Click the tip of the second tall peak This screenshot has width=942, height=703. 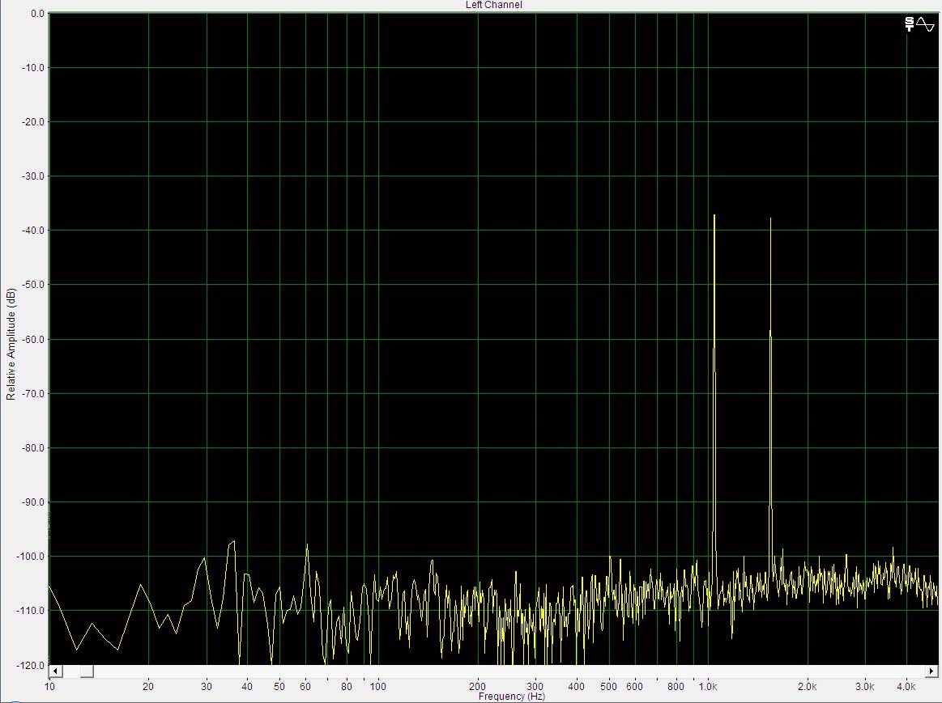770,219
